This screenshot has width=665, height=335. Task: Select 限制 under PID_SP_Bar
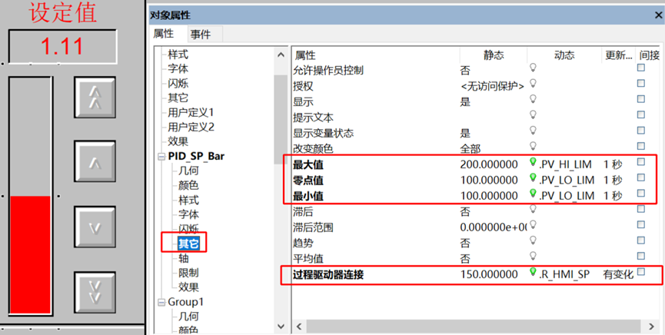(188, 273)
